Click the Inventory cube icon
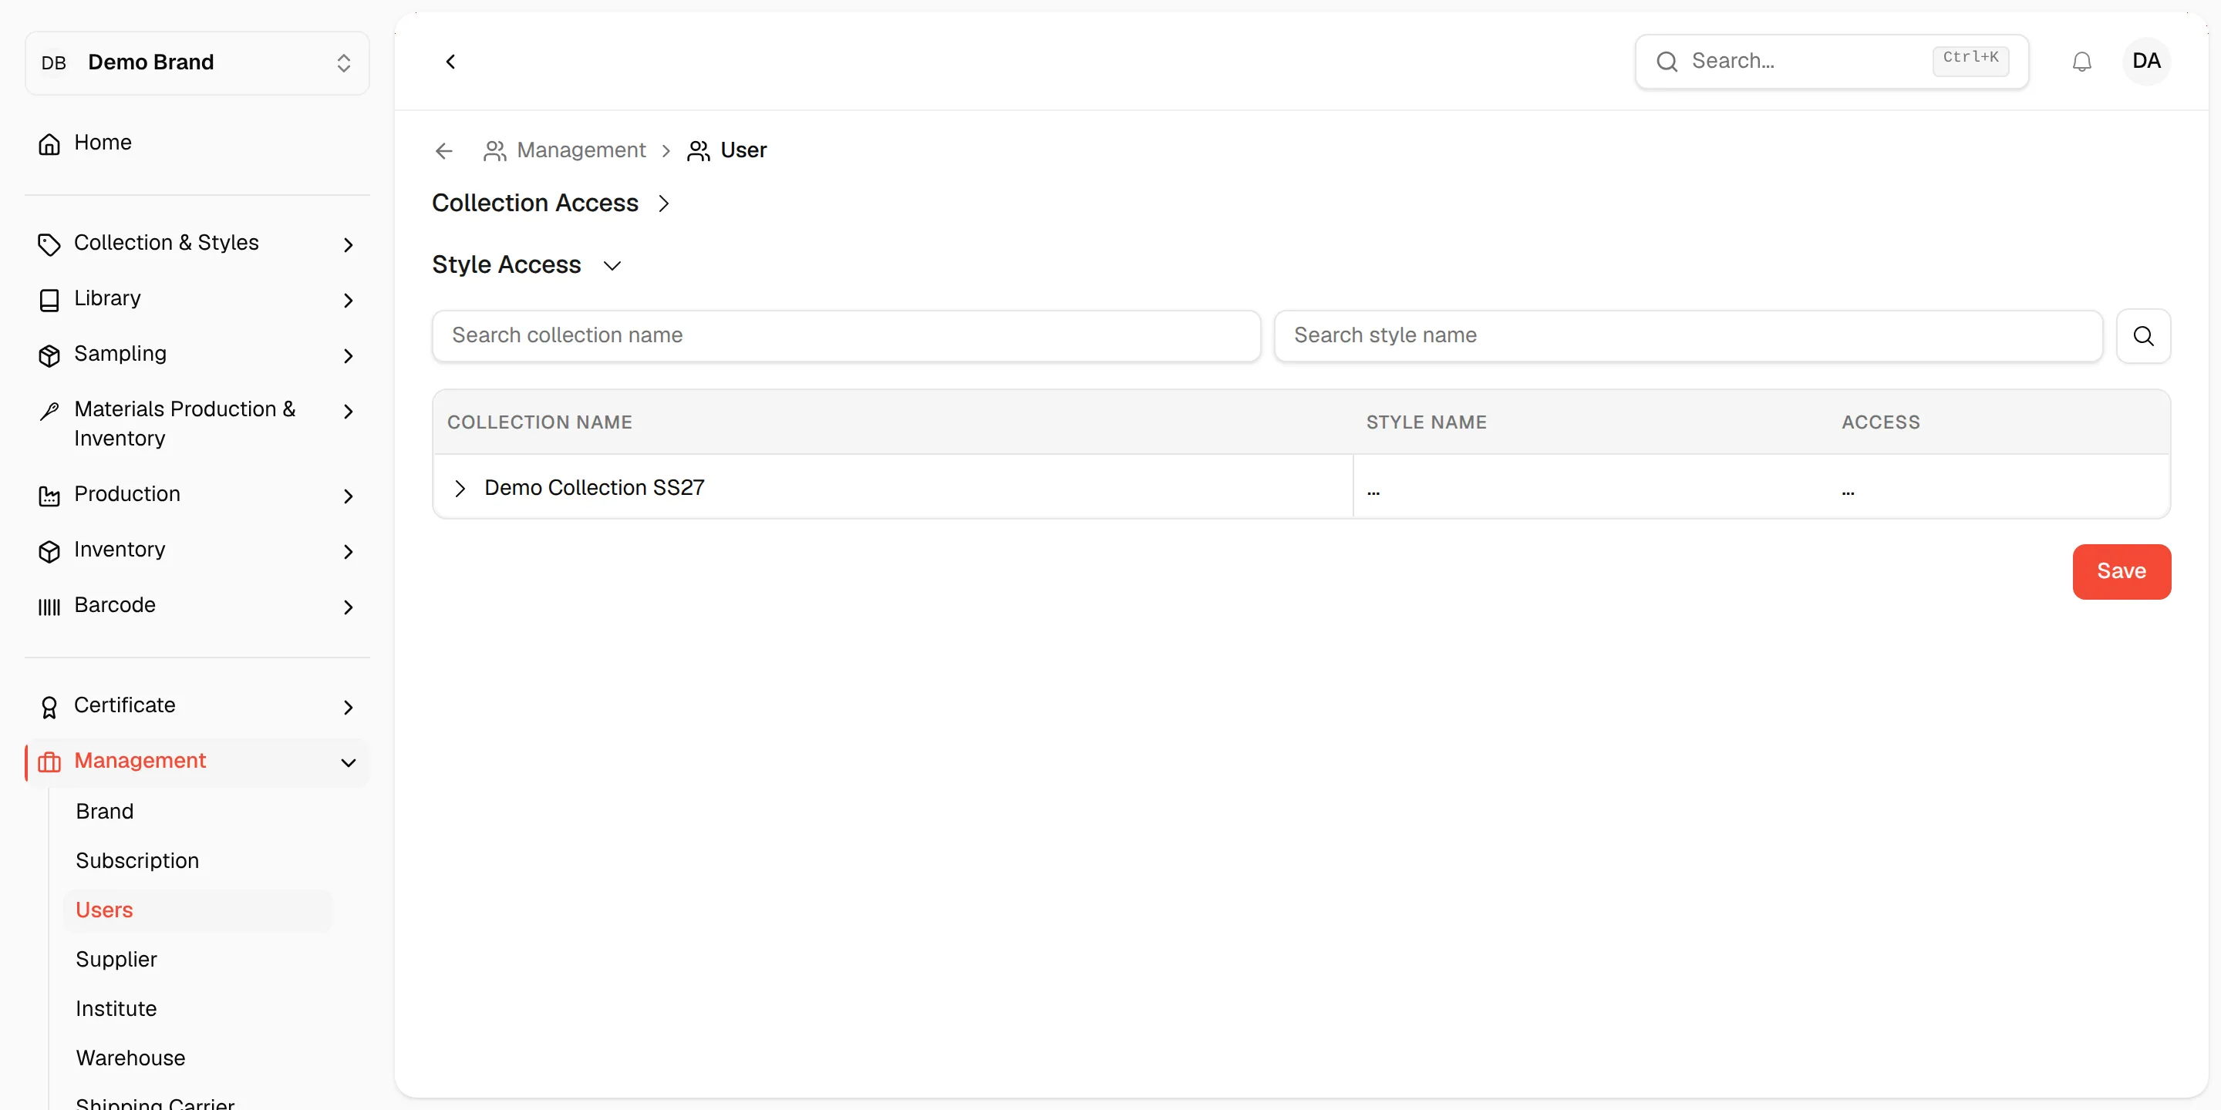This screenshot has width=2221, height=1110. tap(49, 550)
